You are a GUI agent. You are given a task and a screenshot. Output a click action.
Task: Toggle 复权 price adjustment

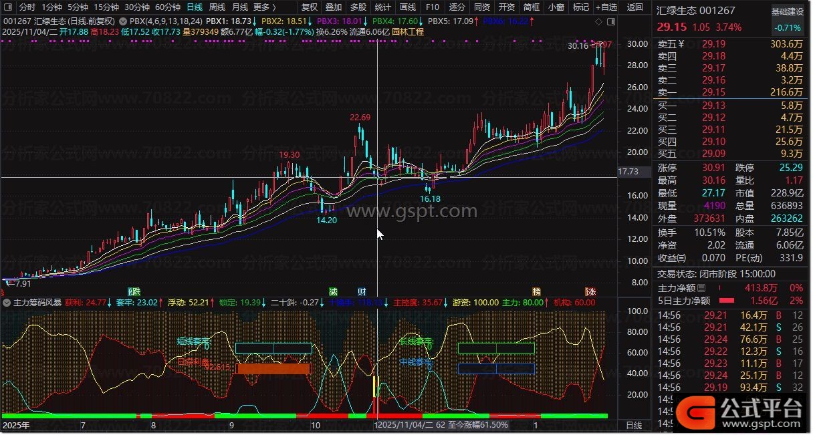click(x=310, y=7)
